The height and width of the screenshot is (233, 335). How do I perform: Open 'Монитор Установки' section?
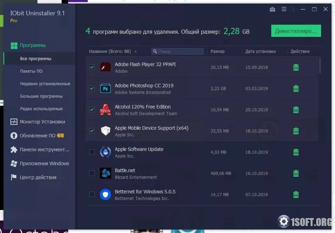[x=42, y=122]
